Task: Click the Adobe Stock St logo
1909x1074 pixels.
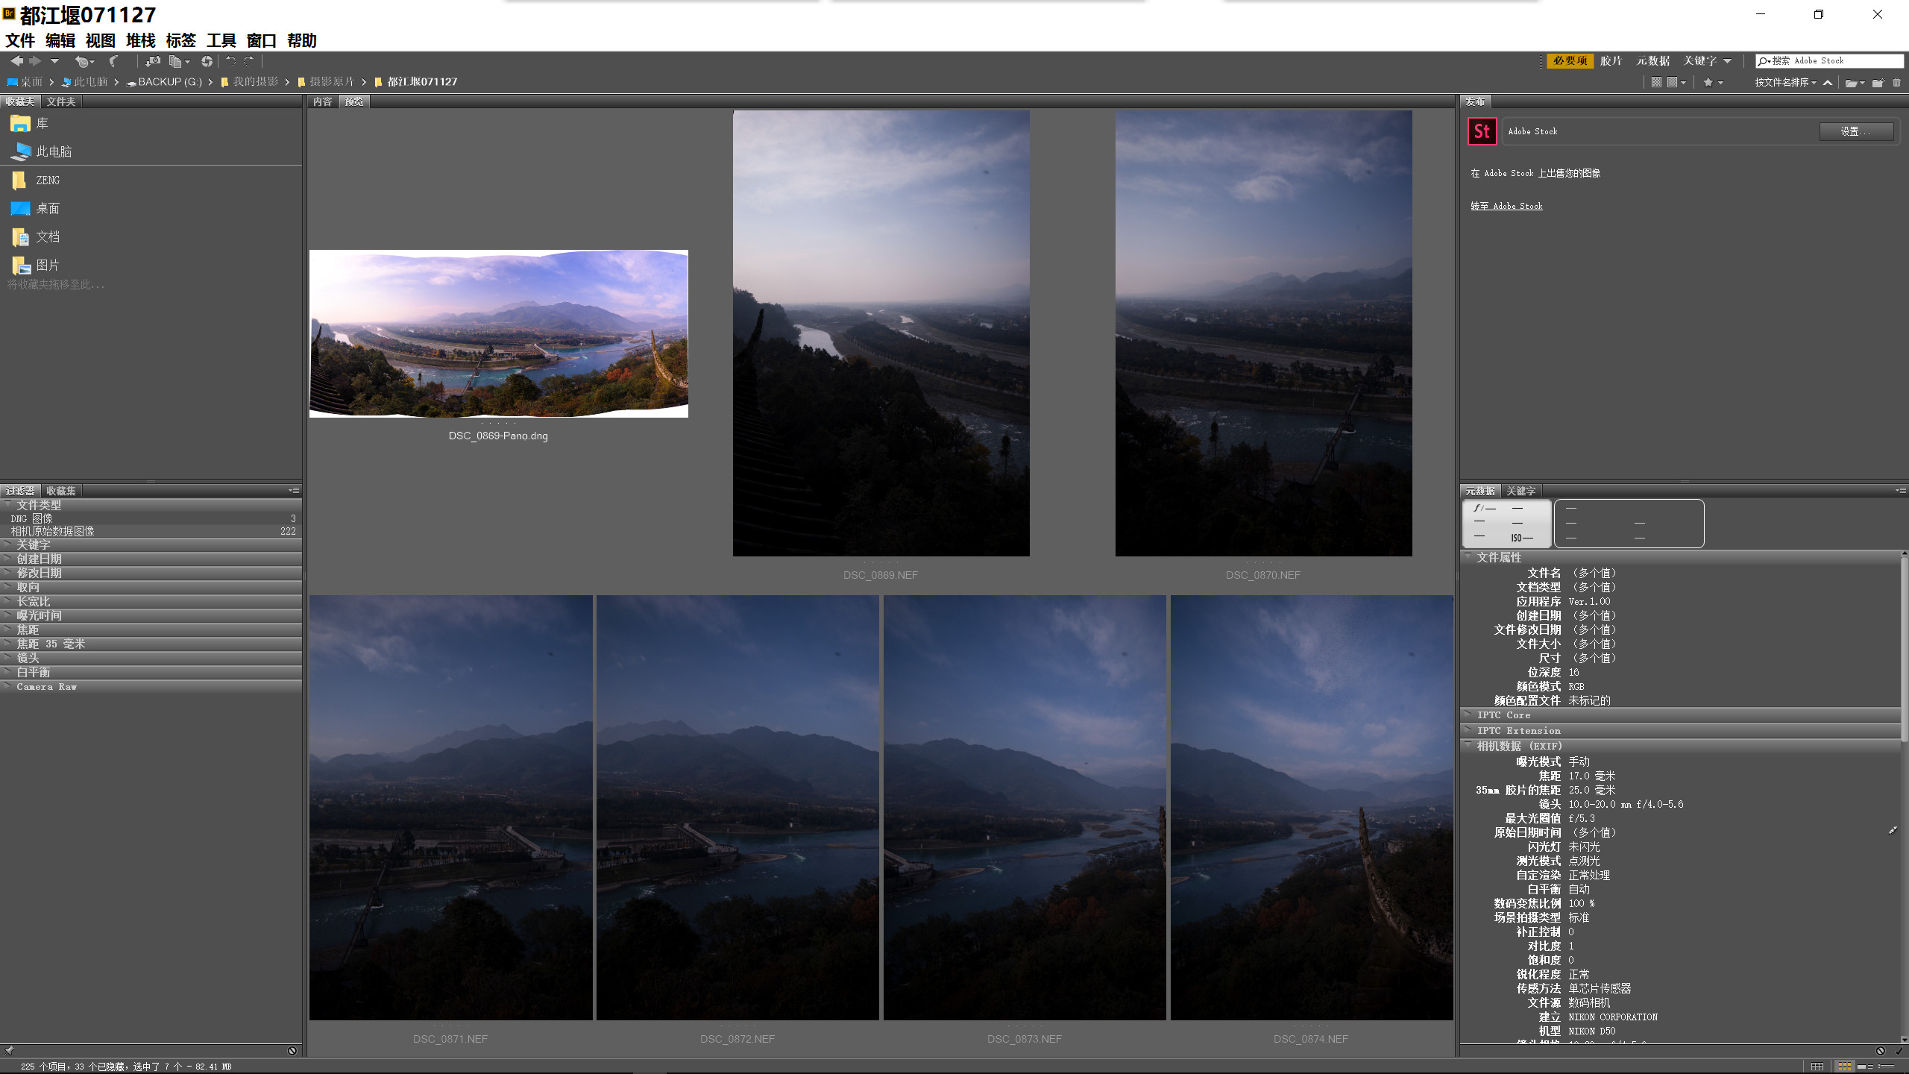Action: click(x=1482, y=131)
